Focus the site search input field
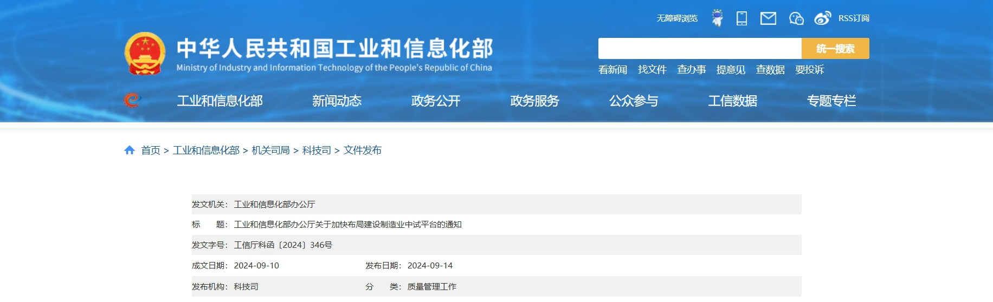 tap(700, 48)
